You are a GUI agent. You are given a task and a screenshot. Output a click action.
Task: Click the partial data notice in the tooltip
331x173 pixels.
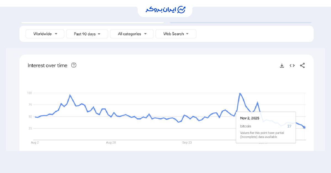click(x=262, y=134)
